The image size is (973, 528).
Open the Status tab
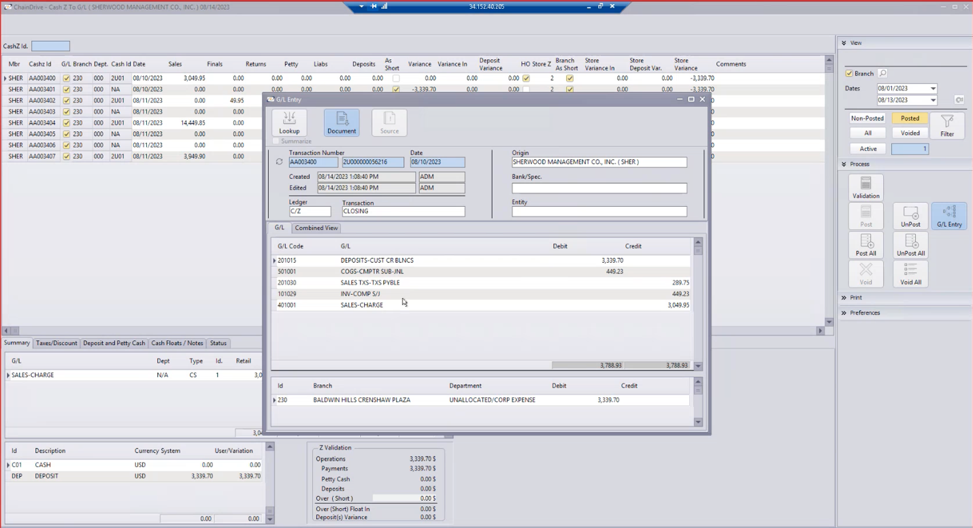pyautogui.click(x=218, y=343)
